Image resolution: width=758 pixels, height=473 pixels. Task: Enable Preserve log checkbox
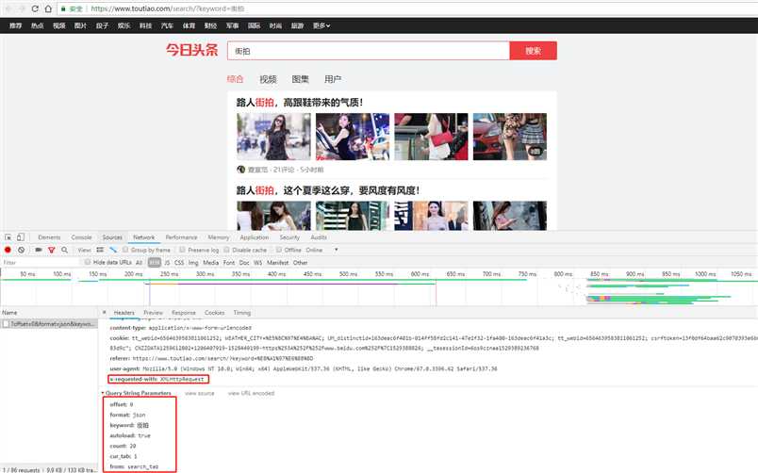(x=182, y=250)
